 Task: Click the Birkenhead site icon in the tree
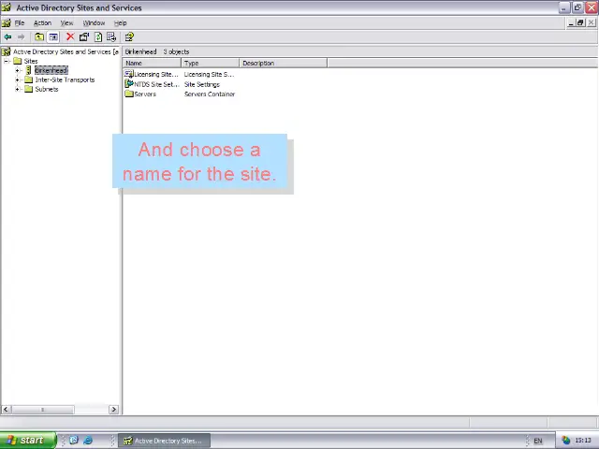(28, 70)
